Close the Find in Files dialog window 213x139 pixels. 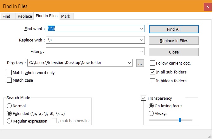coord(205,6)
